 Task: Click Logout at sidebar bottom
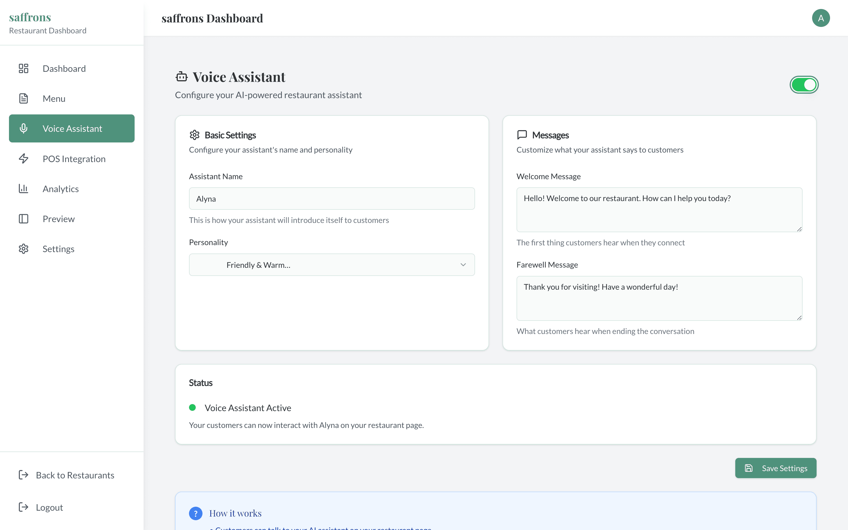[49, 507]
